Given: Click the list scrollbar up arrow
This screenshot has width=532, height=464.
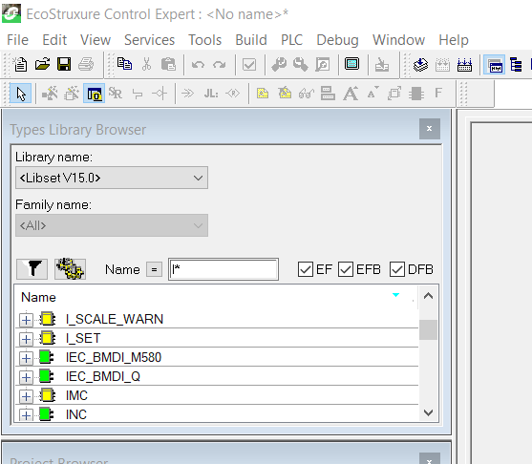Looking at the screenshot, I should pos(428,296).
